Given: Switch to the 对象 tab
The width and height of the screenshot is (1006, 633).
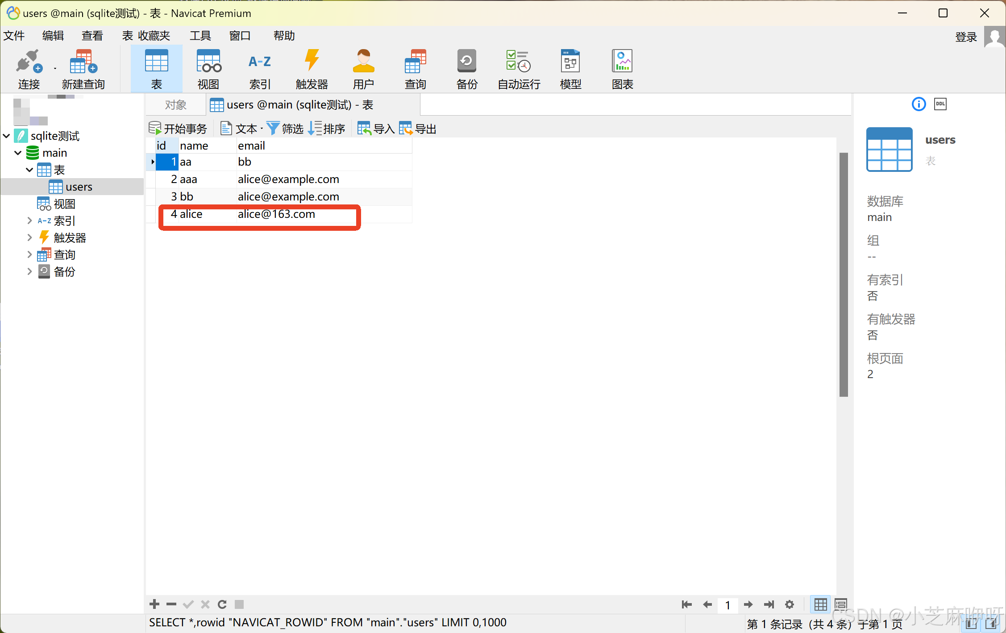Looking at the screenshot, I should pyautogui.click(x=175, y=104).
